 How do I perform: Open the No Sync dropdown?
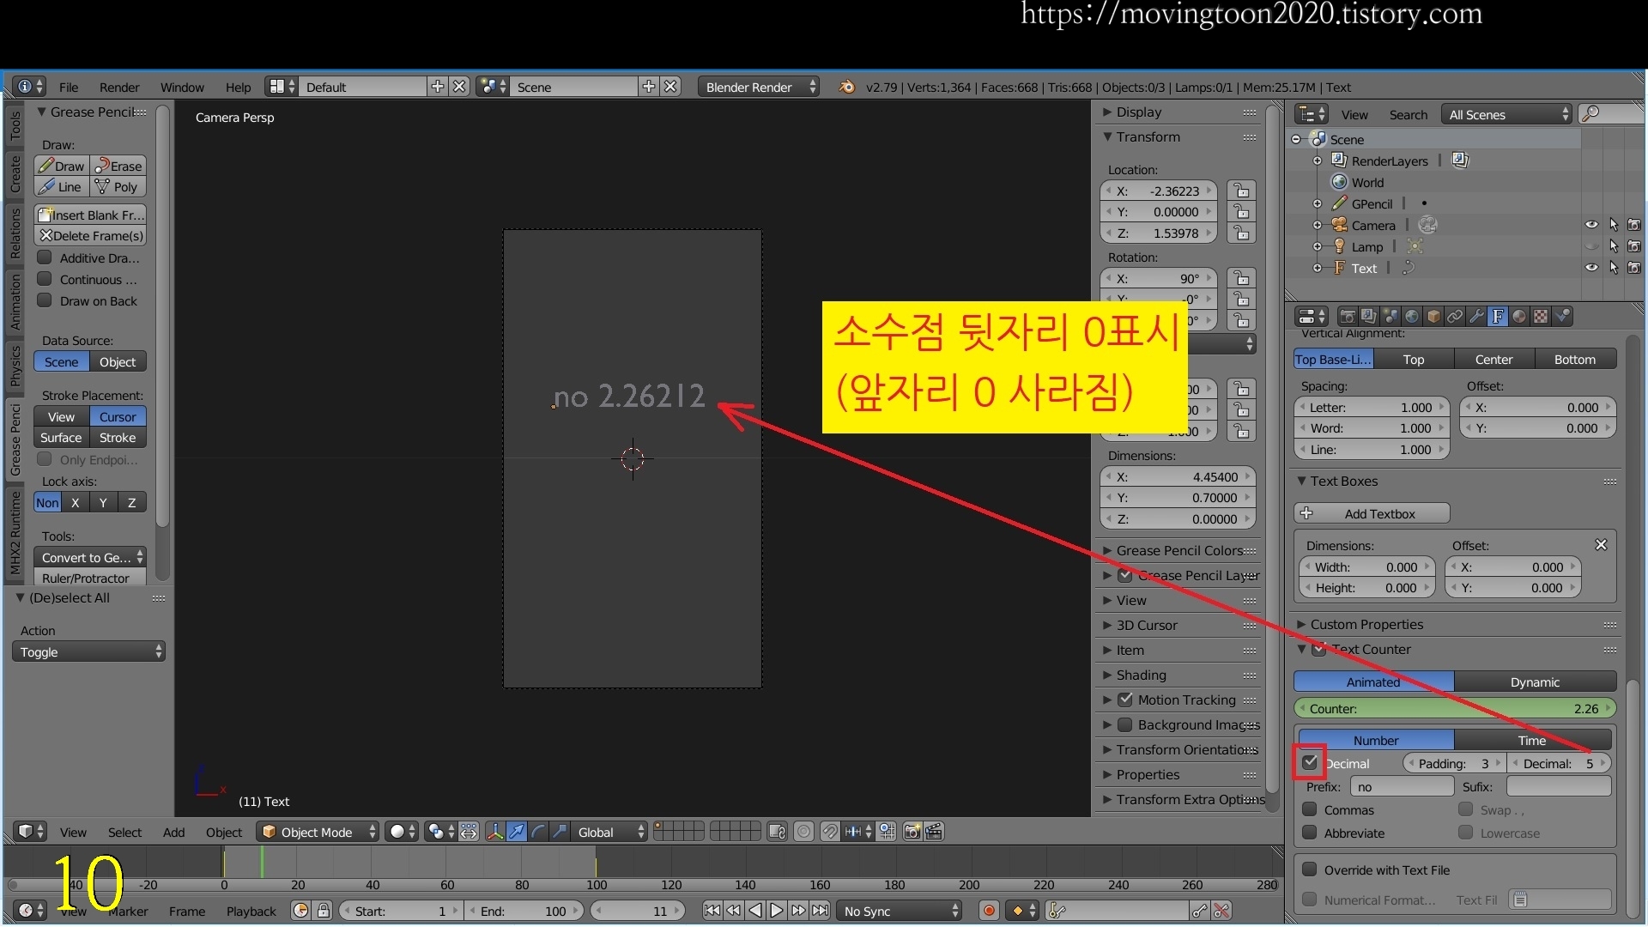(899, 911)
